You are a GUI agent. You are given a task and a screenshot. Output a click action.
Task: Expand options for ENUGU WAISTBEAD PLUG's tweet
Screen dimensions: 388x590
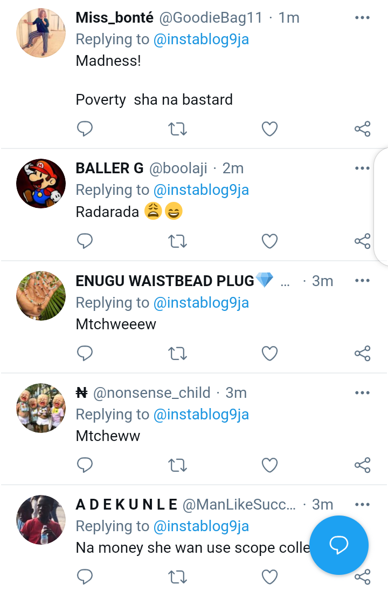pos(362,281)
